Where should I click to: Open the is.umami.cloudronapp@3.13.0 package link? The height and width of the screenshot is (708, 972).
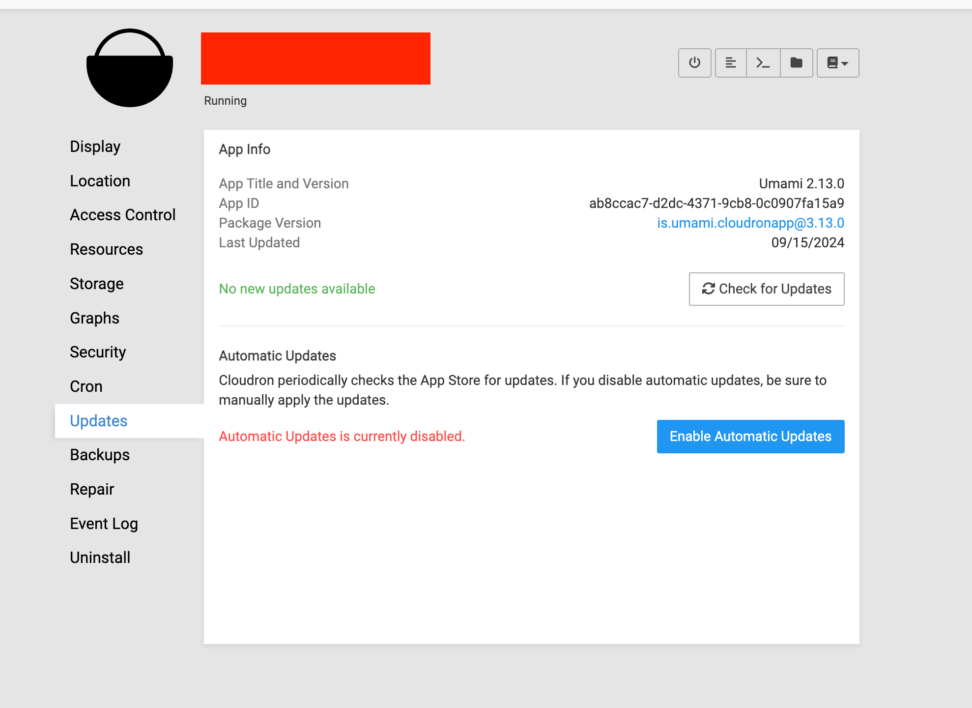point(751,223)
